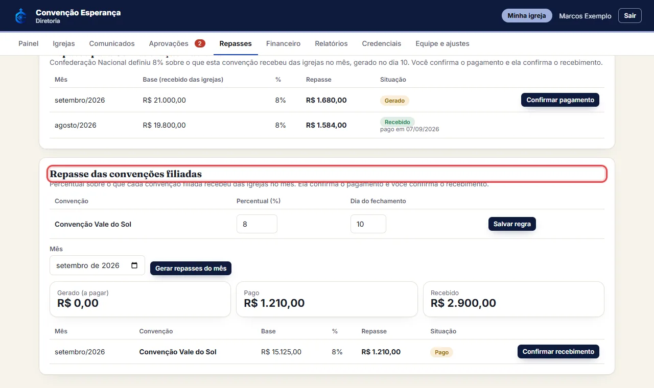Click the R$ 0,00 Gerado (a pagar) total
Image resolution: width=654 pixels, height=388 pixels.
78,303
